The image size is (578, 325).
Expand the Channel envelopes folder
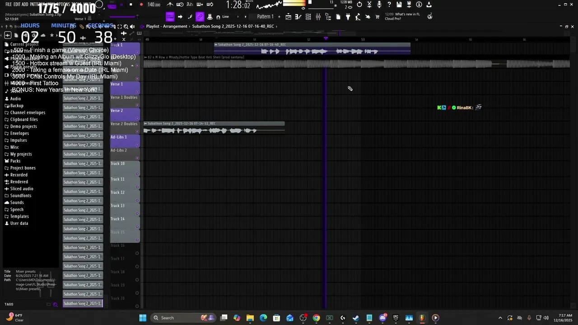(x=28, y=112)
